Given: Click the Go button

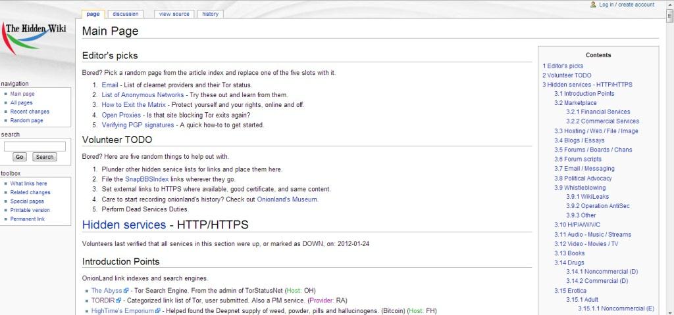Looking at the screenshot, I should tap(19, 157).
